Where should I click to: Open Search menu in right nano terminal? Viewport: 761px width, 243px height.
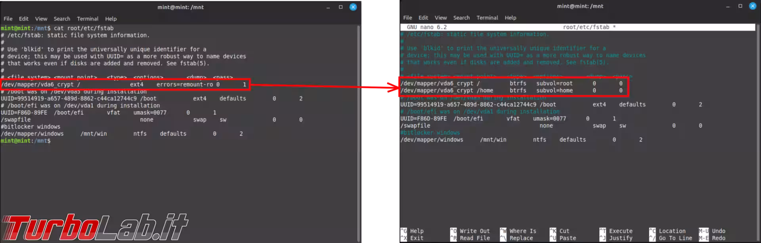pos(461,18)
